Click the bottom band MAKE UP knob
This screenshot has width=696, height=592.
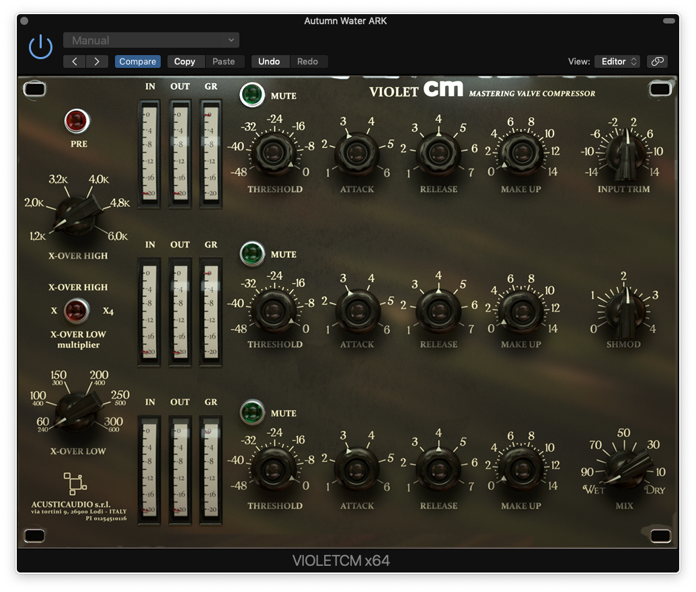coord(522,469)
